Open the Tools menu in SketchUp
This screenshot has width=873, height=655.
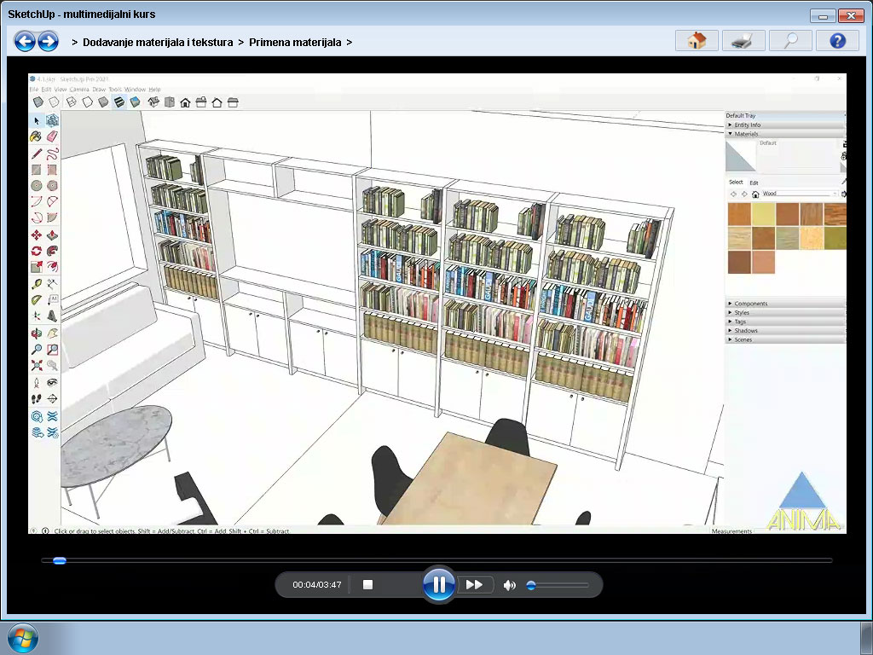(x=115, y=90)
